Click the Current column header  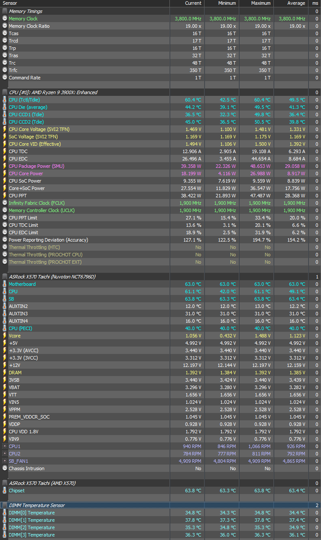point(187,3)
